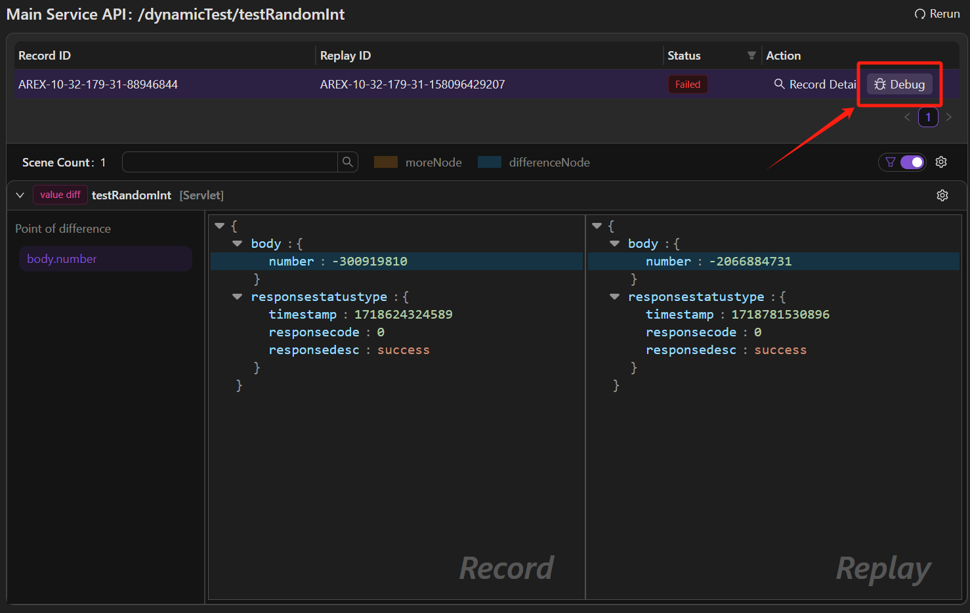Viewport: 970px width, 613px height.
Task: Open settings gear beside filter switch
Action: [941, 162]
